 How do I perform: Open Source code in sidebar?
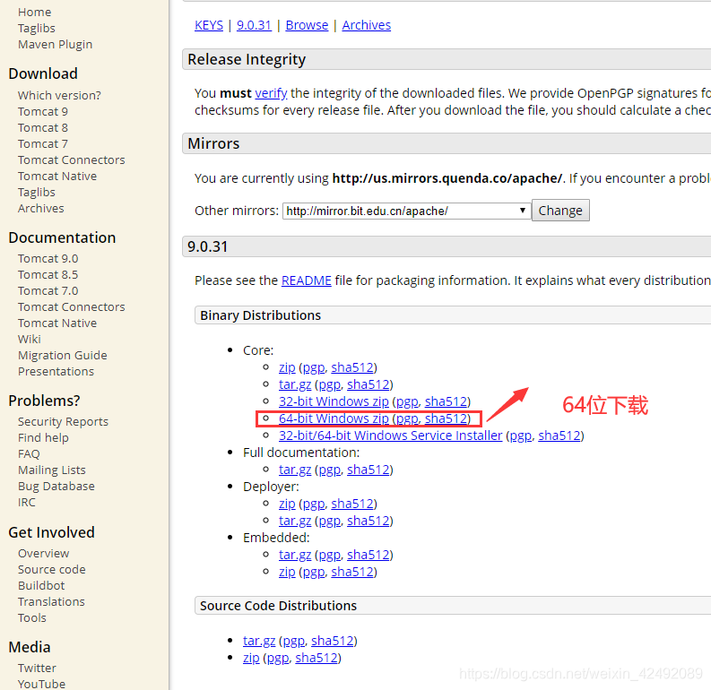52,570
